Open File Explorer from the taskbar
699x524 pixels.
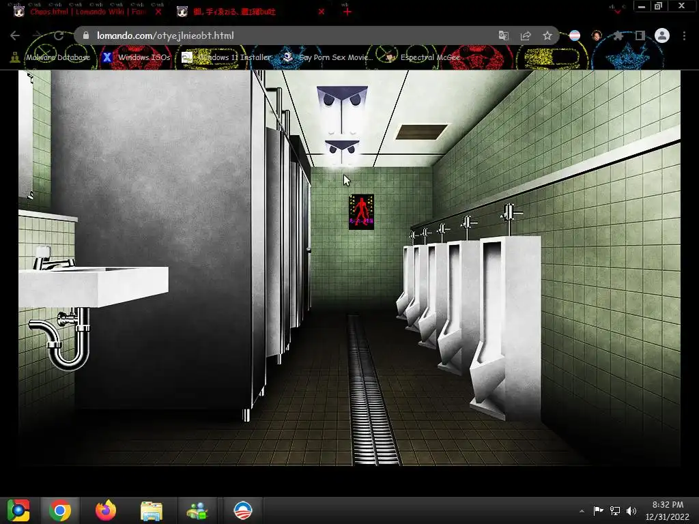[x=152, y=510]
